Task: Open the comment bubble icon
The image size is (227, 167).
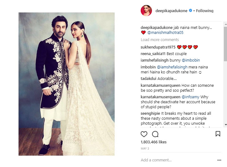Action: (155, 134)
